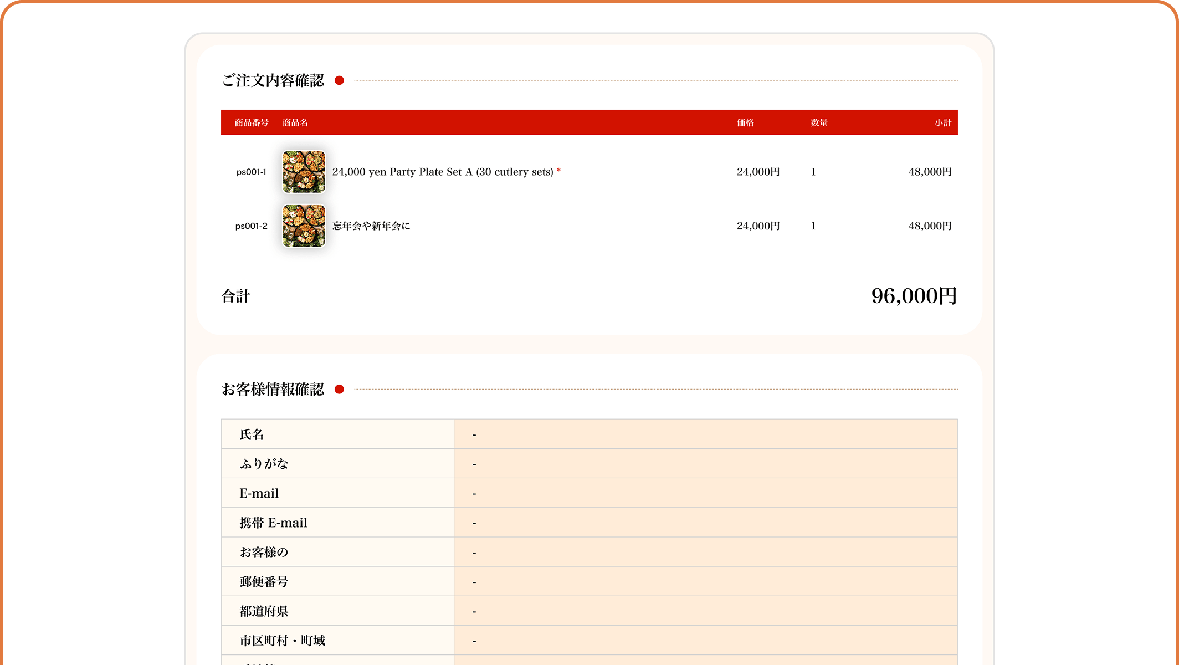Viewport: 1179px width, 665px height.
Task: Click the quantity 1 in ps001-2 row
Action: 813,226
